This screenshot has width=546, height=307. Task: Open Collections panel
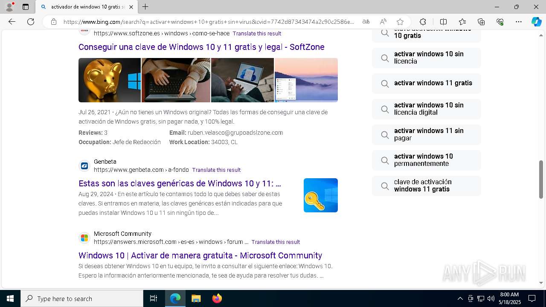pos(481,22)
